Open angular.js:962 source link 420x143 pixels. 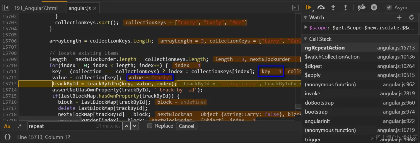pyautogui.click(x=399, y=84)
